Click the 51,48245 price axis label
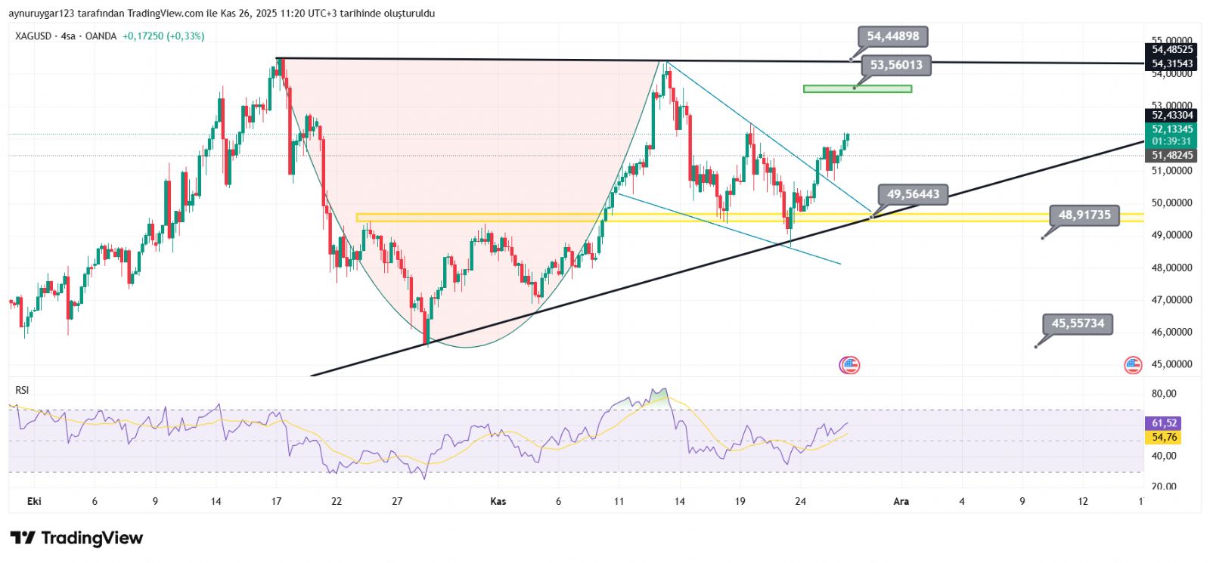The height and width of the screenshot is (563, 1210). (x=1171, y=156)
